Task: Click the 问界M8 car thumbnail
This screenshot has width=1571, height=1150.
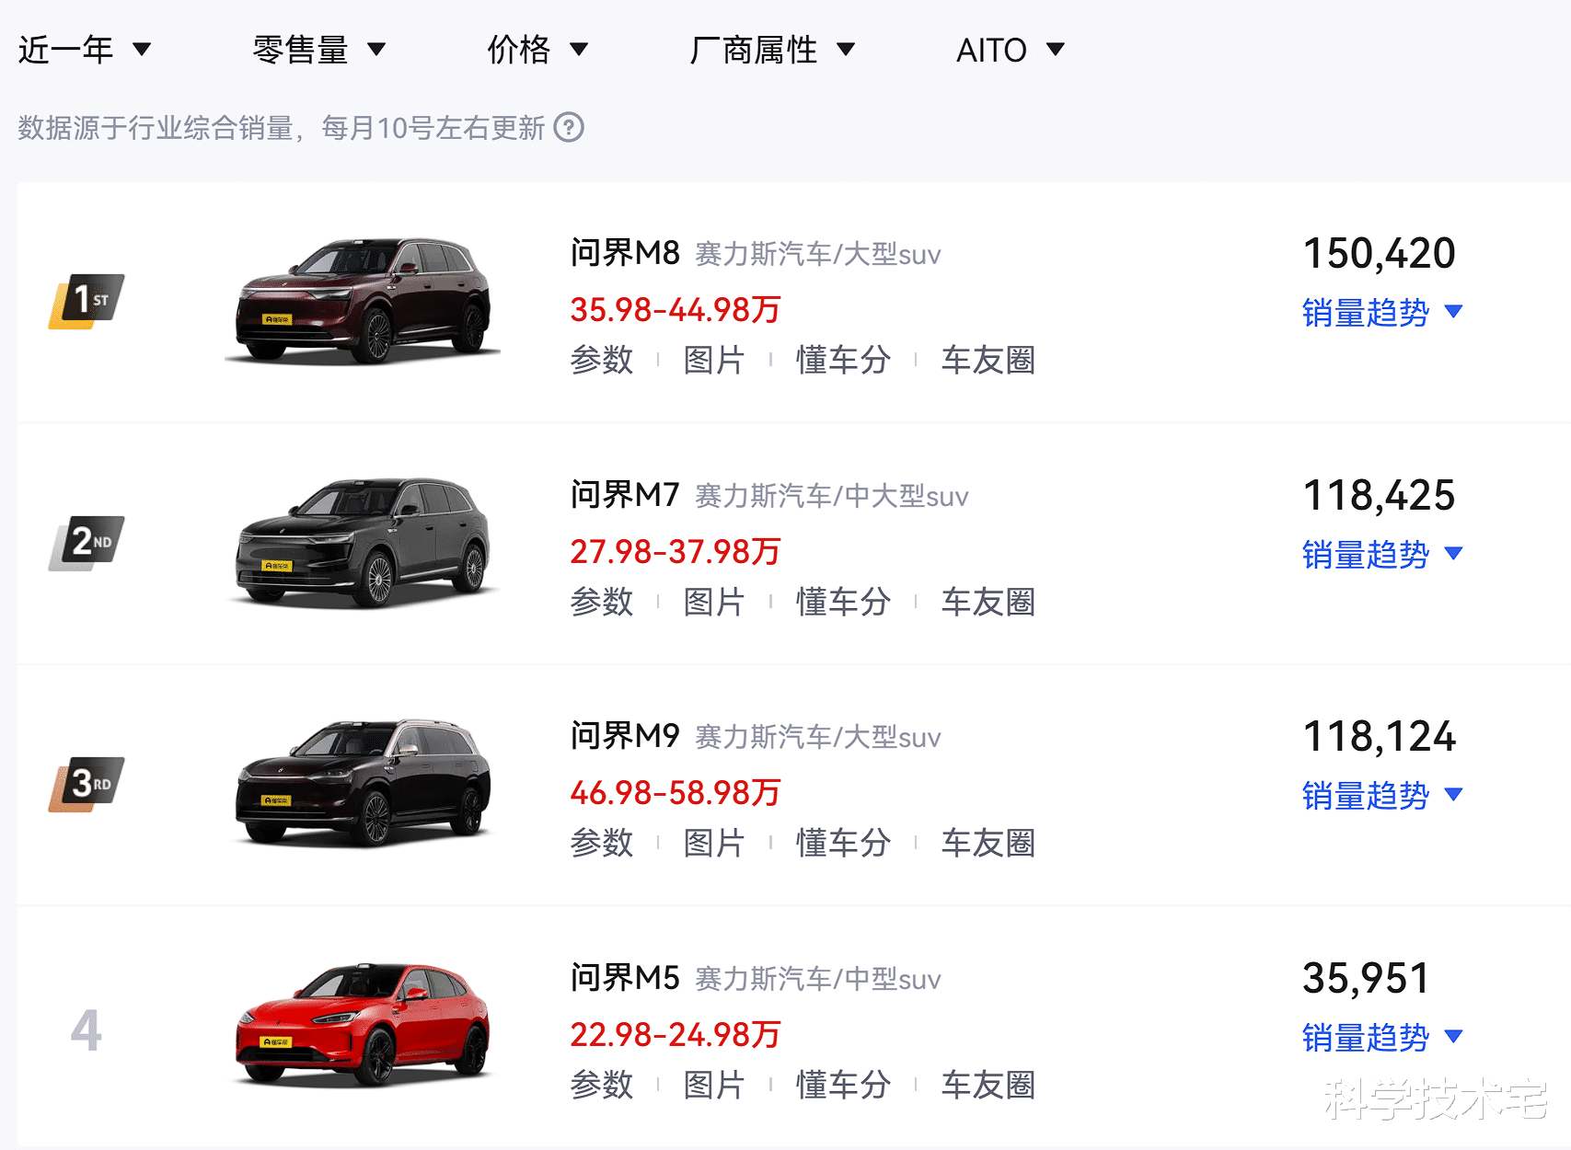Action: [363, 300]
